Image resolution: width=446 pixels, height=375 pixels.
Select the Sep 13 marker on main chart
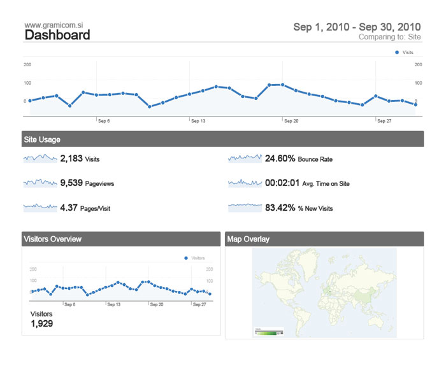198,120
